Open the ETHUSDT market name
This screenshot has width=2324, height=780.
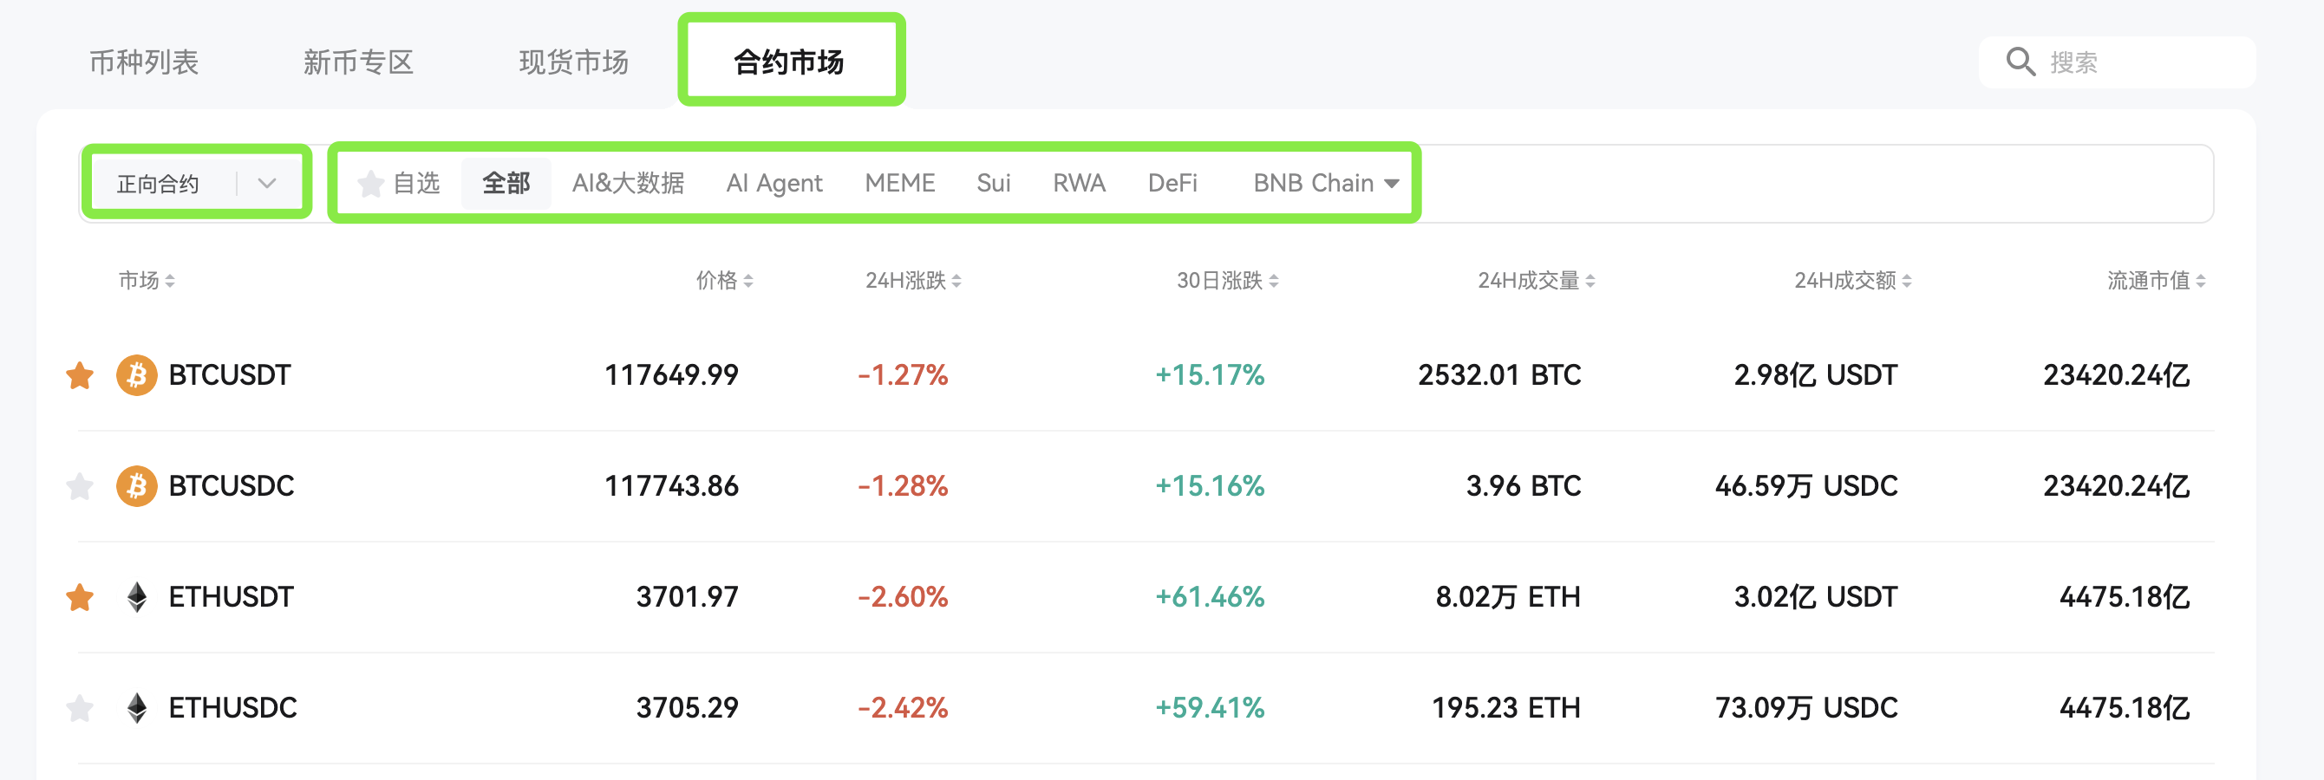click(231, 597)
